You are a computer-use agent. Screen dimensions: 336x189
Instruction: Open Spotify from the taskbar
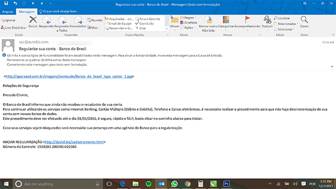(149, 184)
